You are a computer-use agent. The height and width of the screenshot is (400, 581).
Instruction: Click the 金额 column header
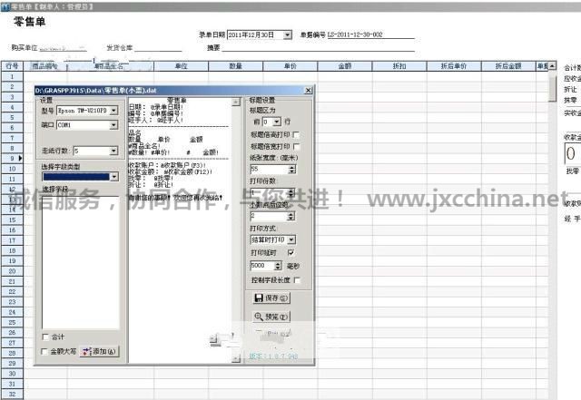coord(345,66)
